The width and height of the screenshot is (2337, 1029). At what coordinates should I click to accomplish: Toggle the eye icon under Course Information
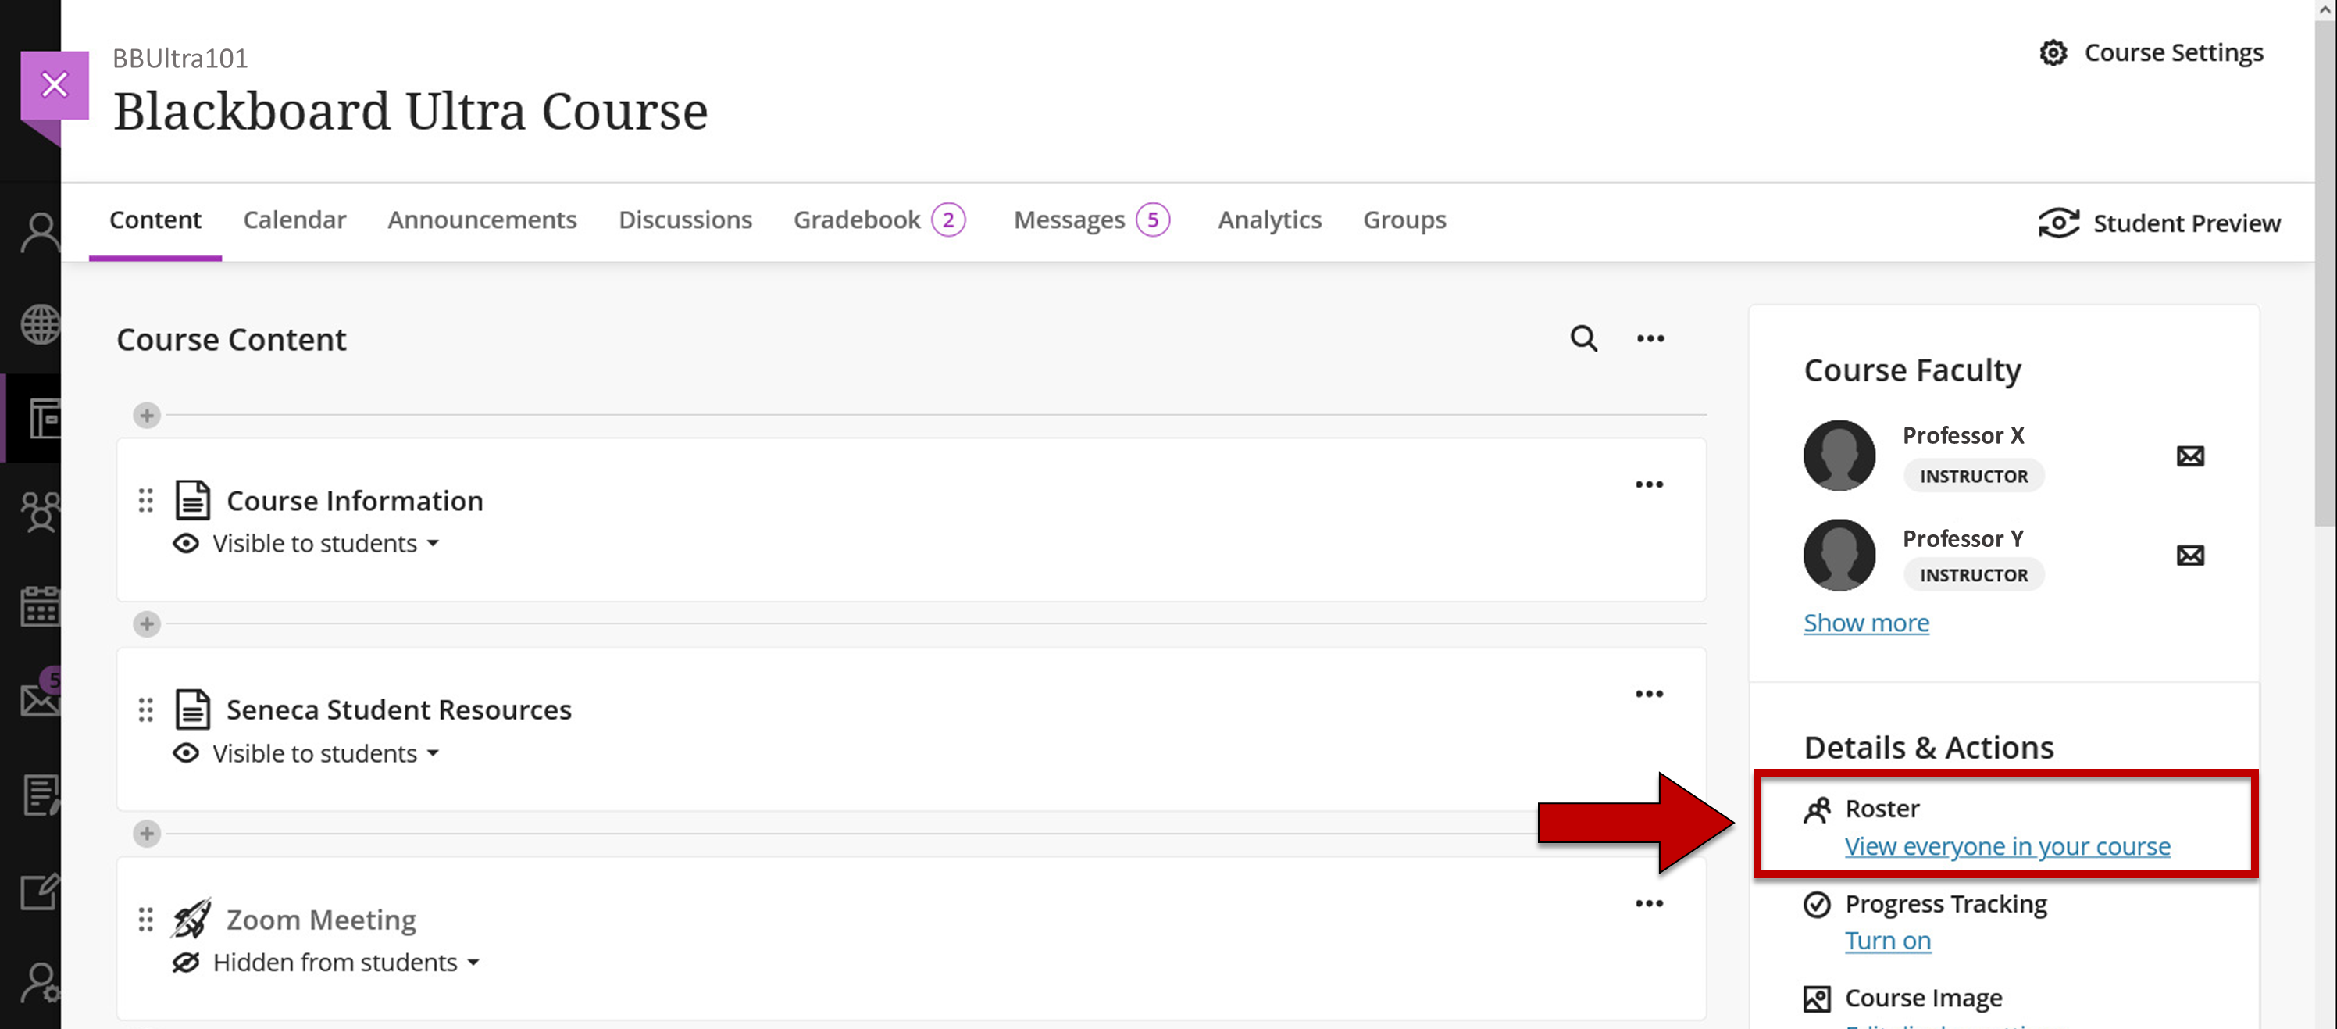185,544
